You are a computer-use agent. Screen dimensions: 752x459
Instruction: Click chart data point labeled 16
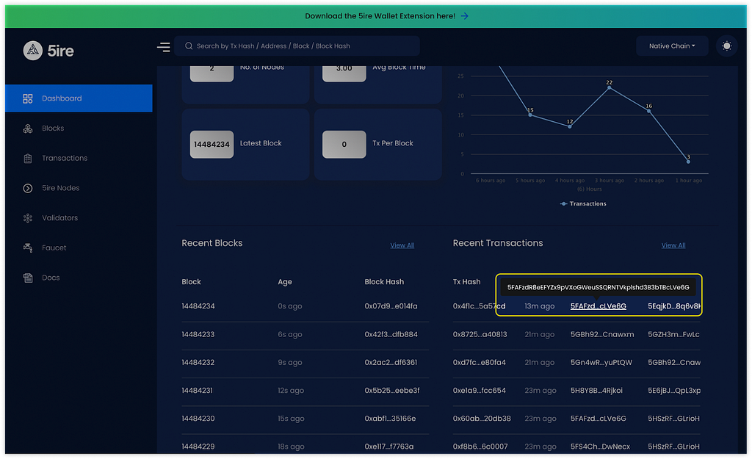click(x=649, y=111)
